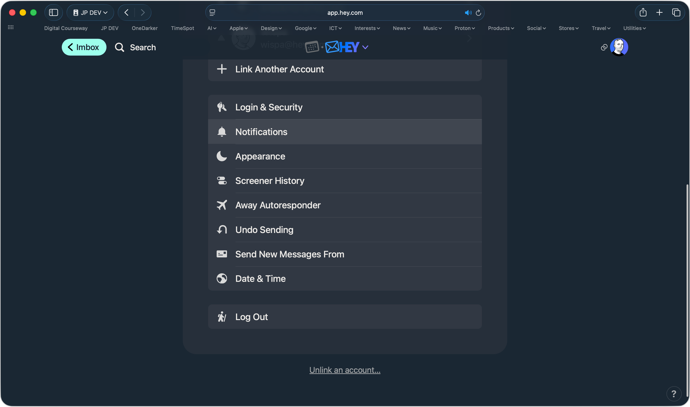Click the Safari Share icon

[x=643, y=12]
